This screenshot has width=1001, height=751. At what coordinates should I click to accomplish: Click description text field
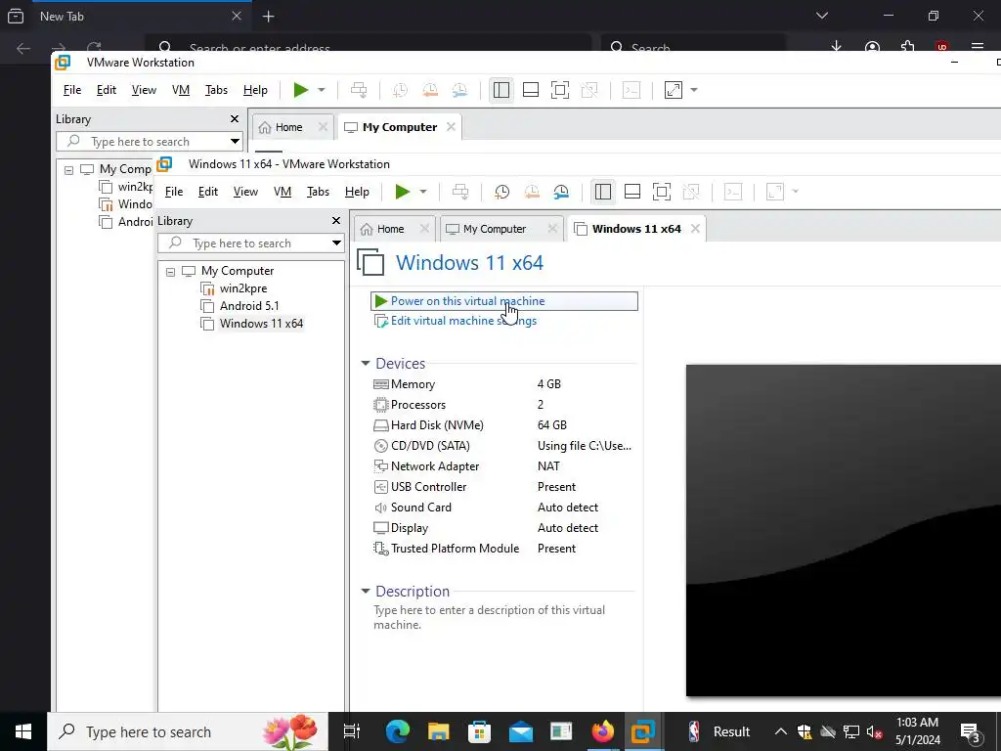(x=489, y=618)
